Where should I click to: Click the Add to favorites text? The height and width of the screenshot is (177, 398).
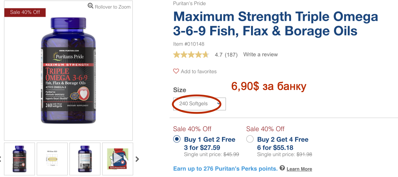point(199,71)
